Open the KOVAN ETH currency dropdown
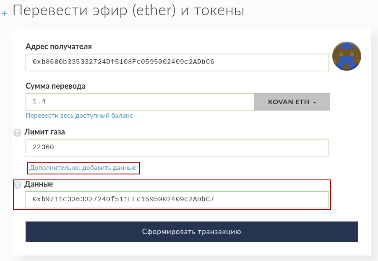This screenshot has width=378, height=261. 292,102
